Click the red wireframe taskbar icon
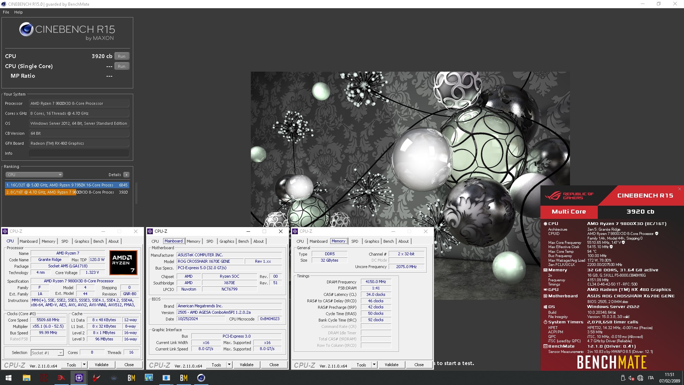This screenshot has width=684, height=385. coord(44,378)
